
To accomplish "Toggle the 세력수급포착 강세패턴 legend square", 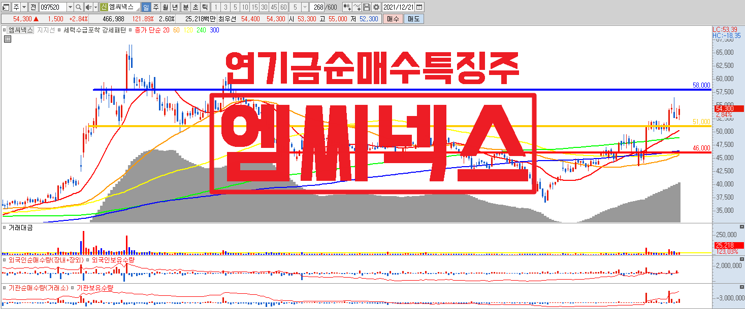I will (x=59, y=30).
